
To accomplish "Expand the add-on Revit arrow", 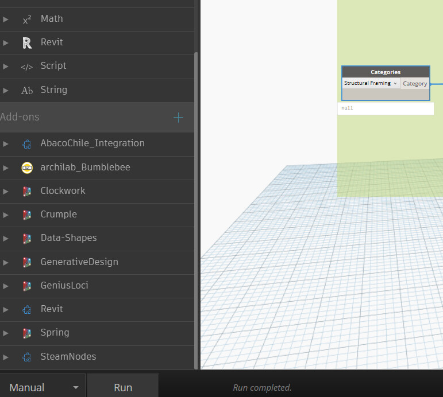I will point(5,310).
